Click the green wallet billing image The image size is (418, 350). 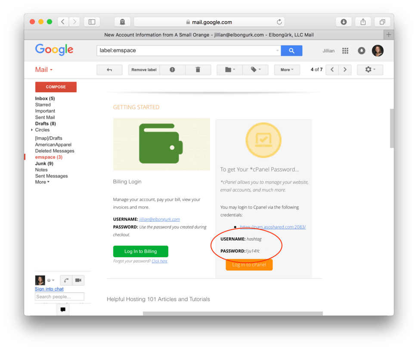(161, 144)
